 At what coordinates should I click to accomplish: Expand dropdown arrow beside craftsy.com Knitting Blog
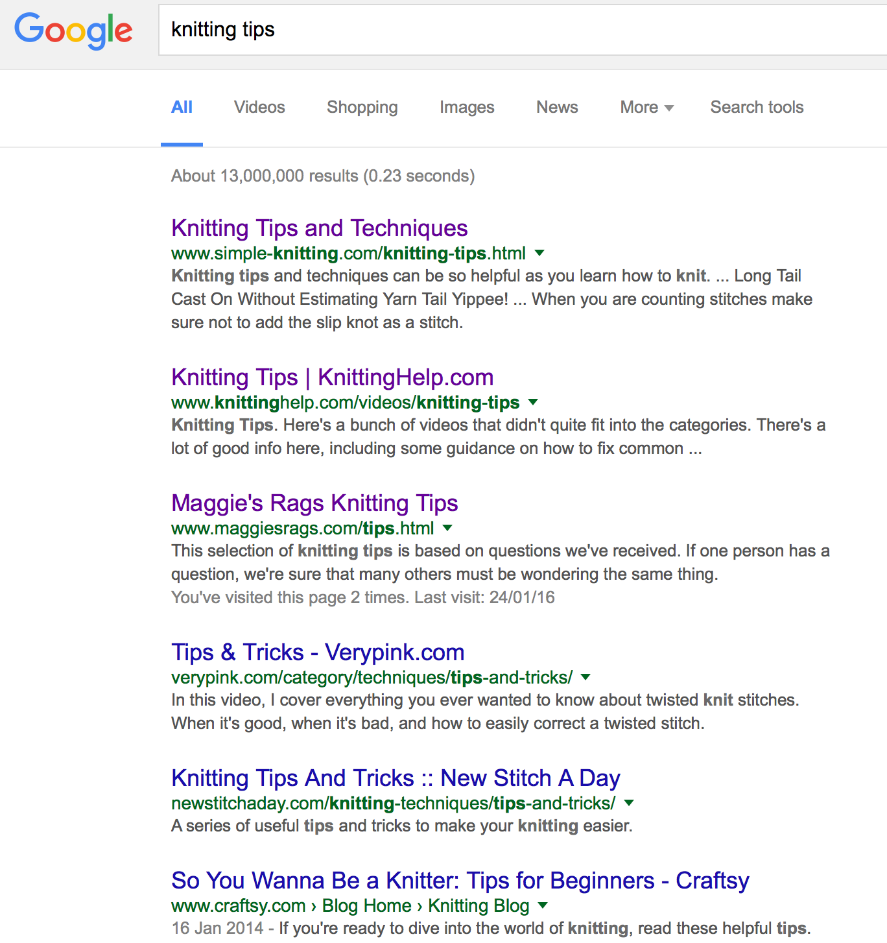[x=543, y=905]
